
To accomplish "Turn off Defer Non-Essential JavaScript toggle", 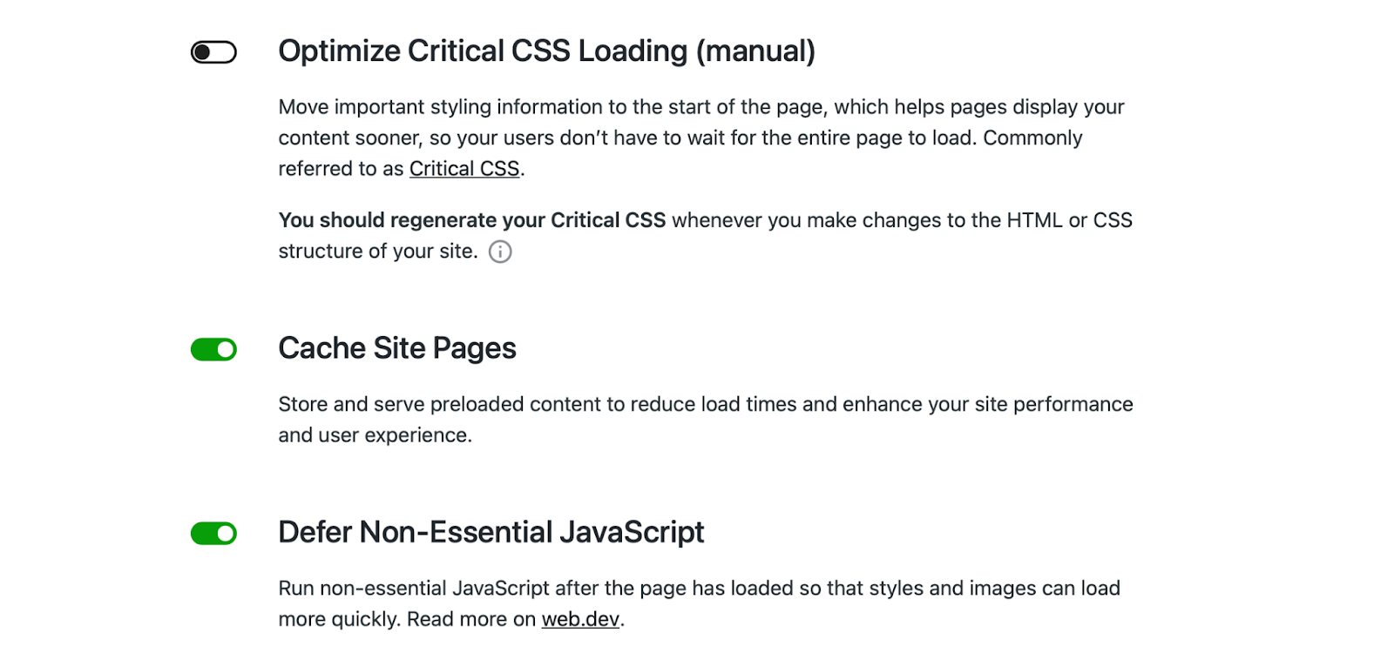I will tap(213, 533).
